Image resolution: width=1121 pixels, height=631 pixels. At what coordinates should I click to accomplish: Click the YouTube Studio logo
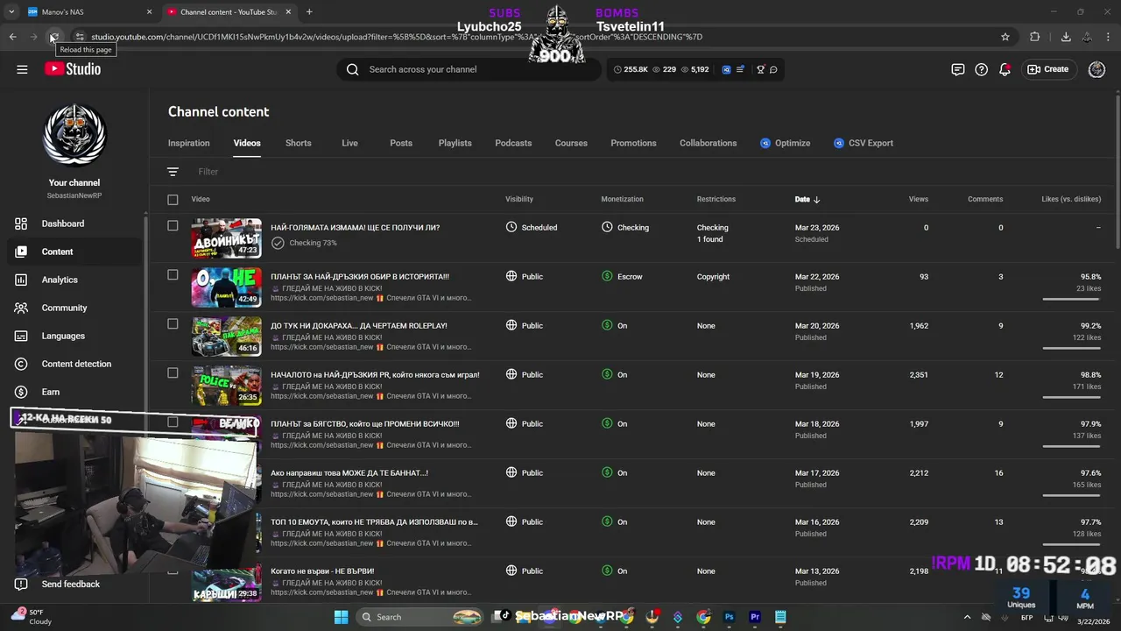pos(73,69)
